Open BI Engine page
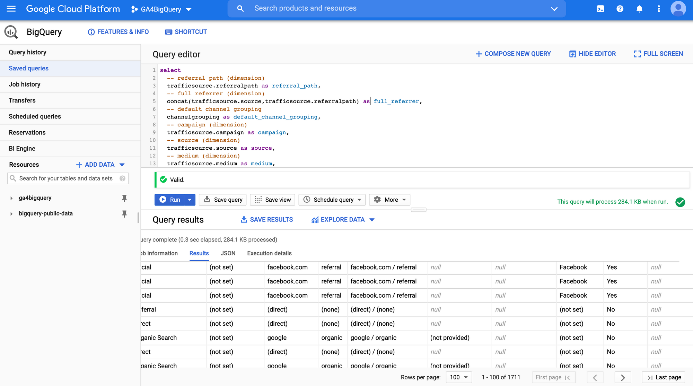This screenshot has width=693, height=386. tap(70, 148)
